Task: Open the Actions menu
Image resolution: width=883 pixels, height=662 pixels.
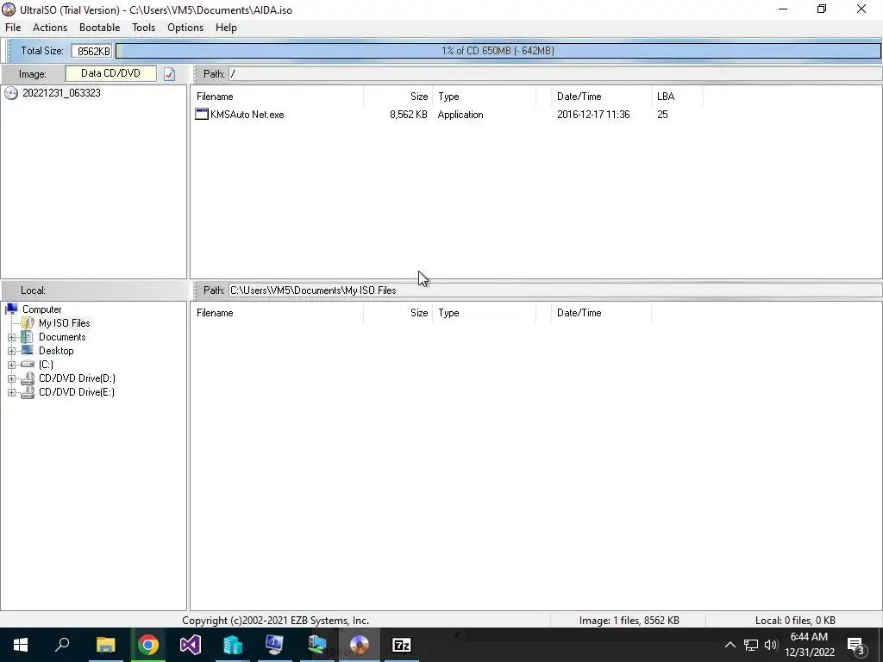Action: point(49,28)
